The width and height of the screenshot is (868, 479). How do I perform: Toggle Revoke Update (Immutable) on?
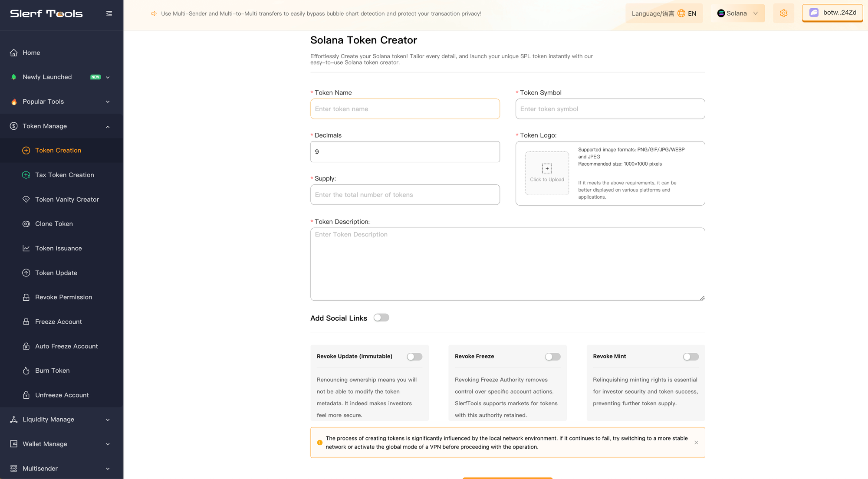(x=414, y=357)
